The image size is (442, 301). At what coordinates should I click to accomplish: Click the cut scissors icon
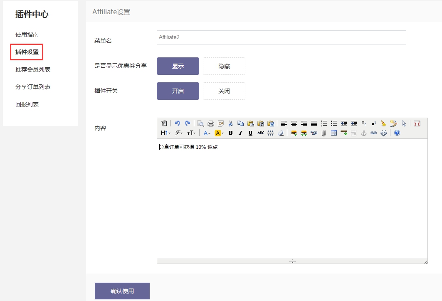pos(230,123)
